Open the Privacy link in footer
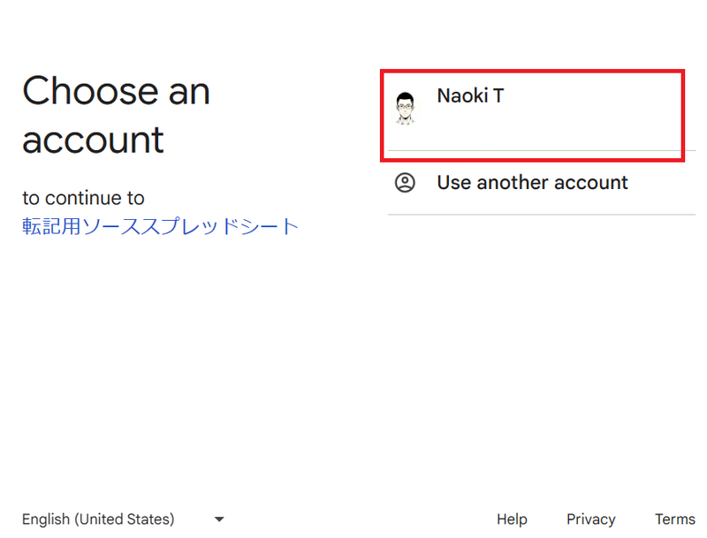707x538 pixels. tap(590, 519)
